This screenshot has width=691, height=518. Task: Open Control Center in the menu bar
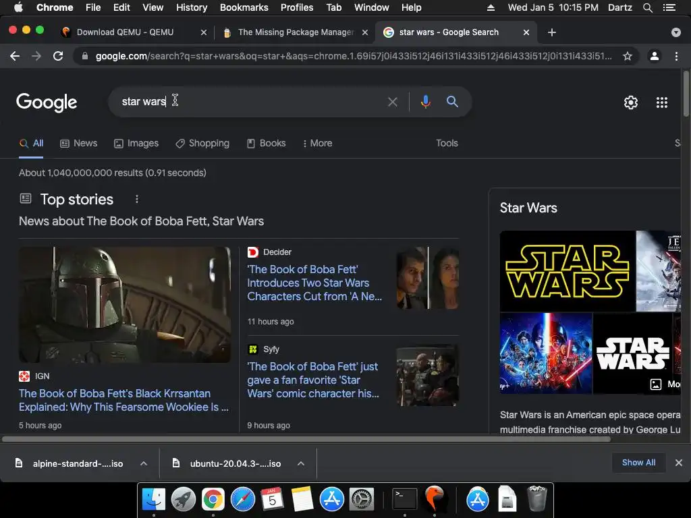(x=669, y=7)
